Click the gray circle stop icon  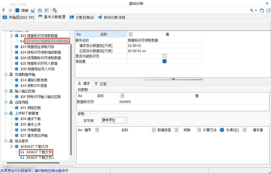(10, 10)
